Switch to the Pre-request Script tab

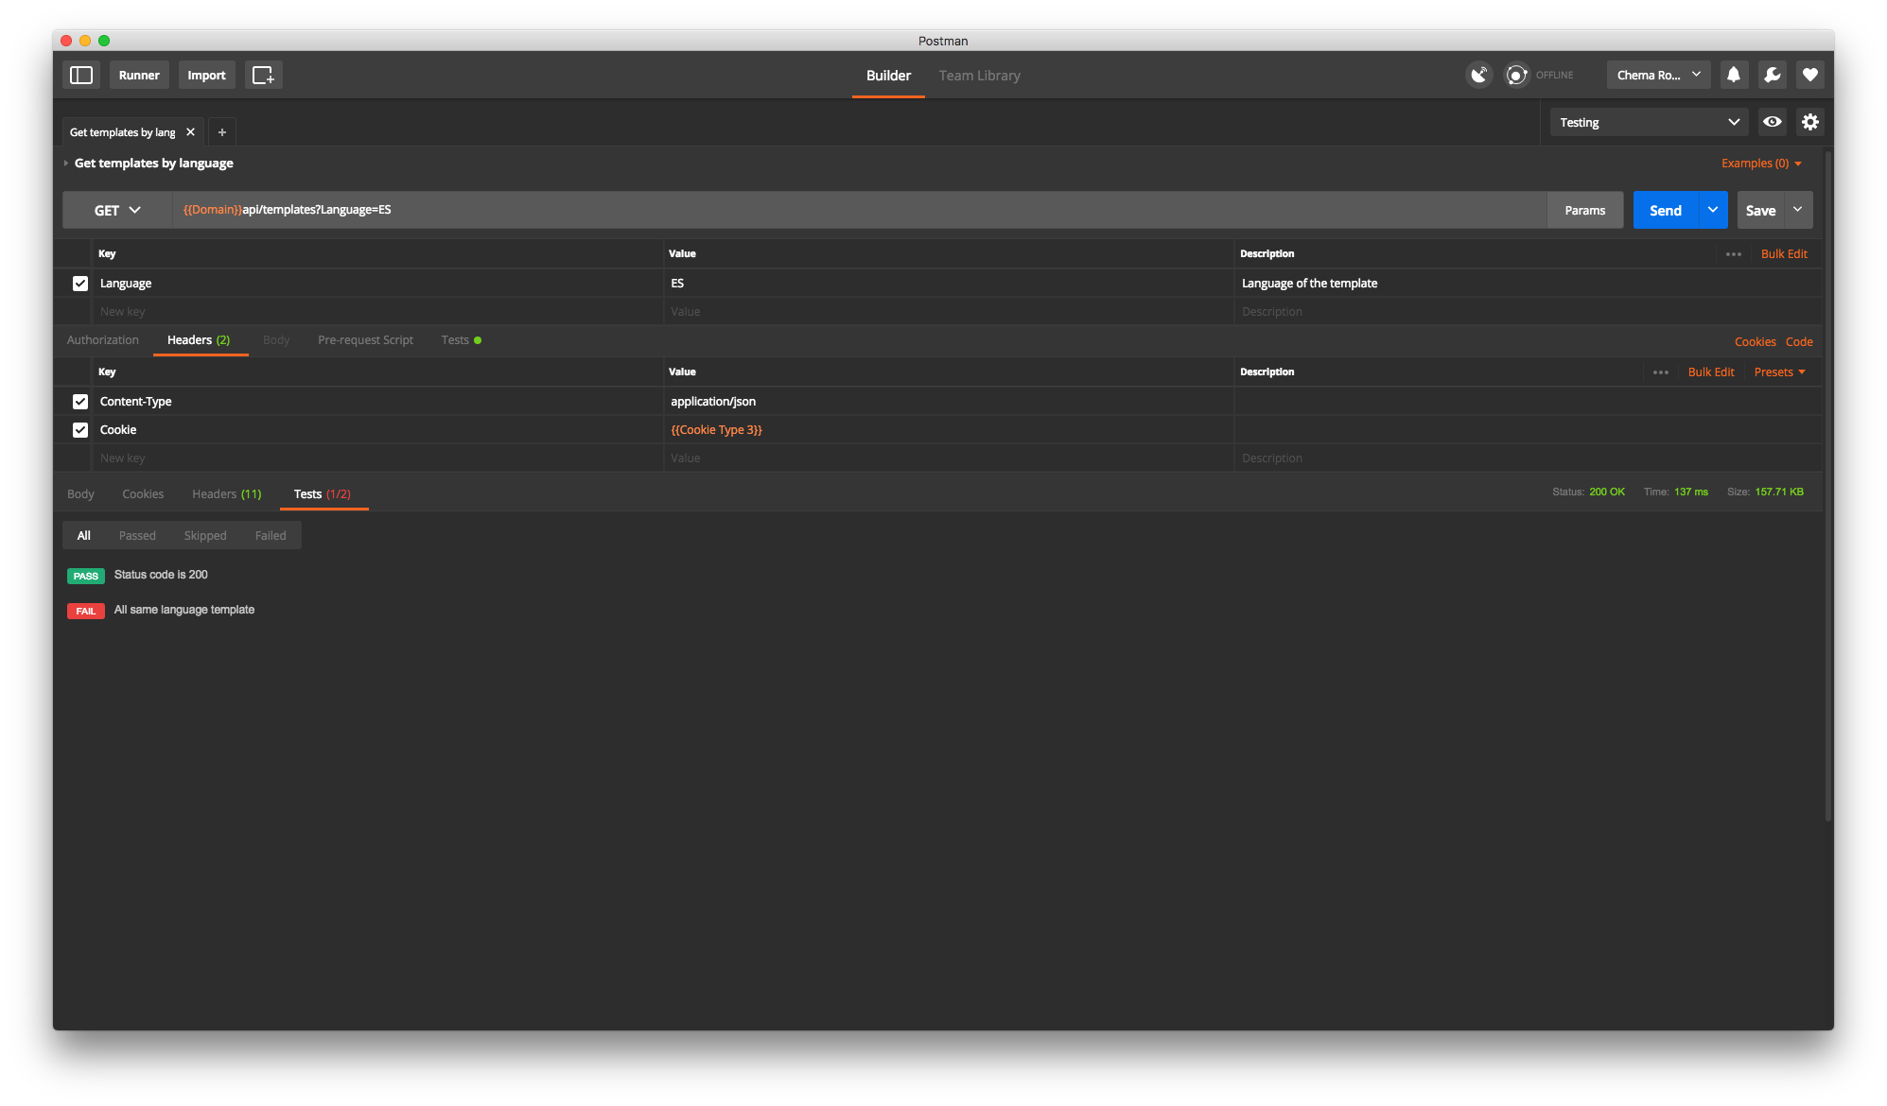point(365,340)
